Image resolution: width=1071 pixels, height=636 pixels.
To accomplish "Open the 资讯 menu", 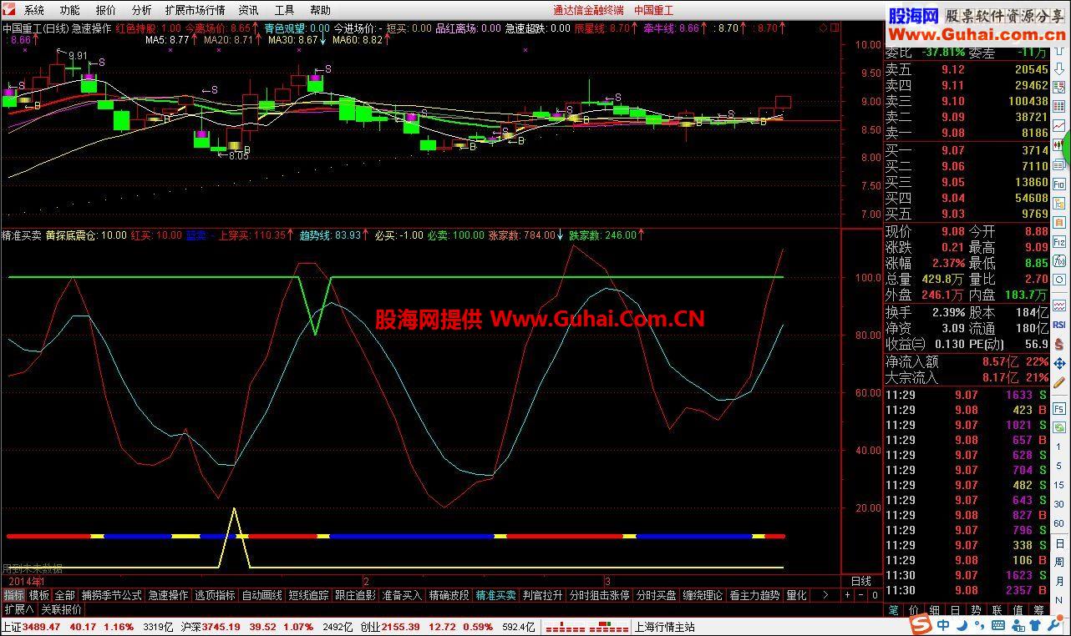I will coord(249,11).
